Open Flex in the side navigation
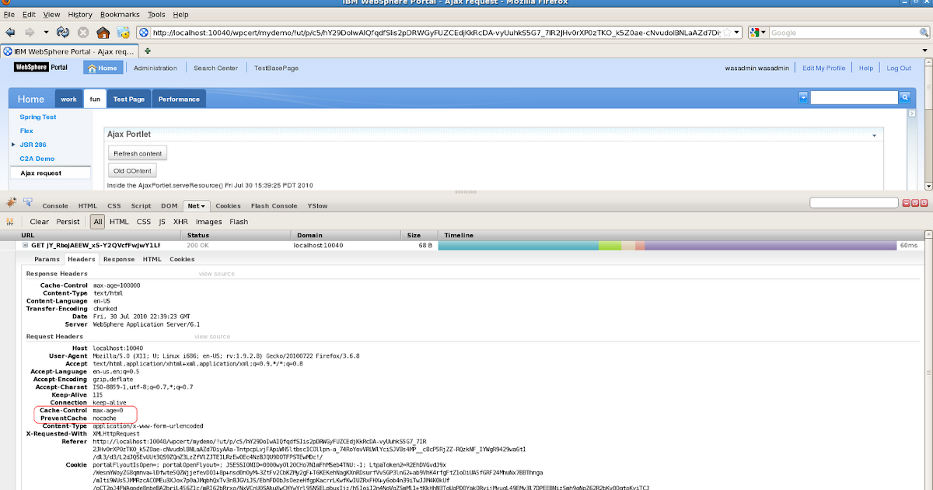This screenshot has width=933, height=490. 26,131
